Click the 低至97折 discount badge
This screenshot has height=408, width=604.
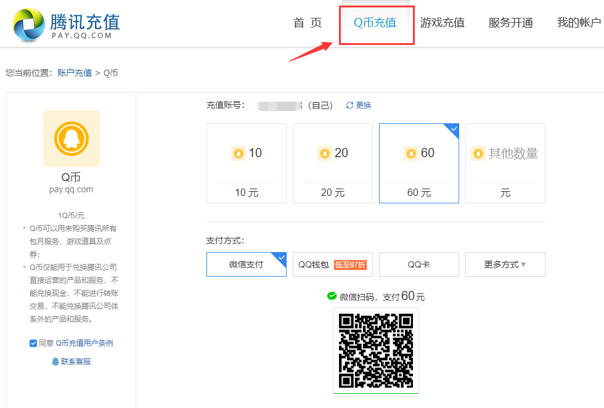coord(350,264)
